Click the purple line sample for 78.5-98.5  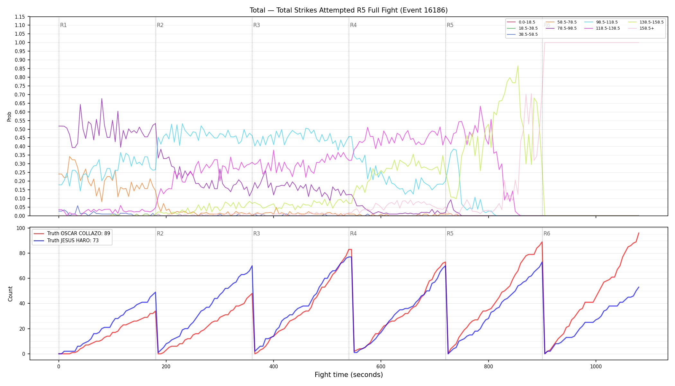pos(550,28)
